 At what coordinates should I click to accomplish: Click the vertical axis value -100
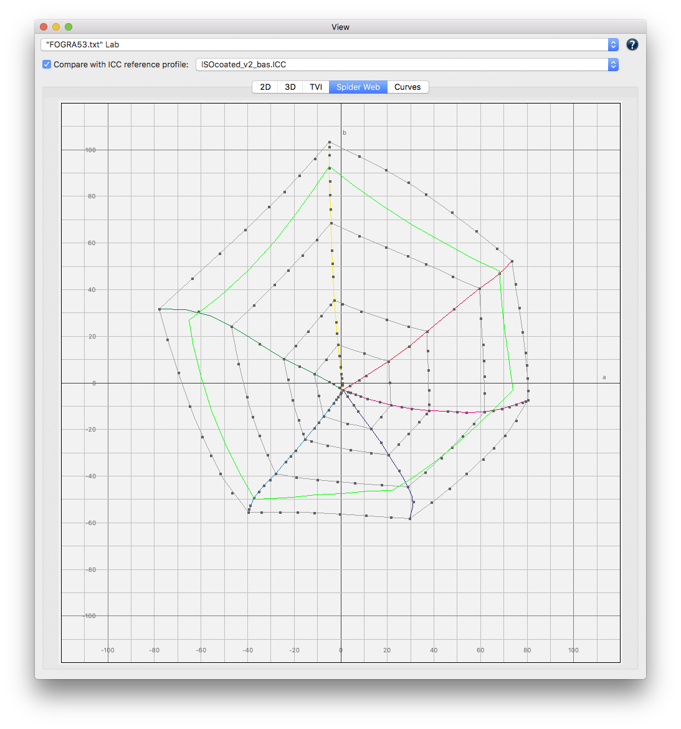90,616
